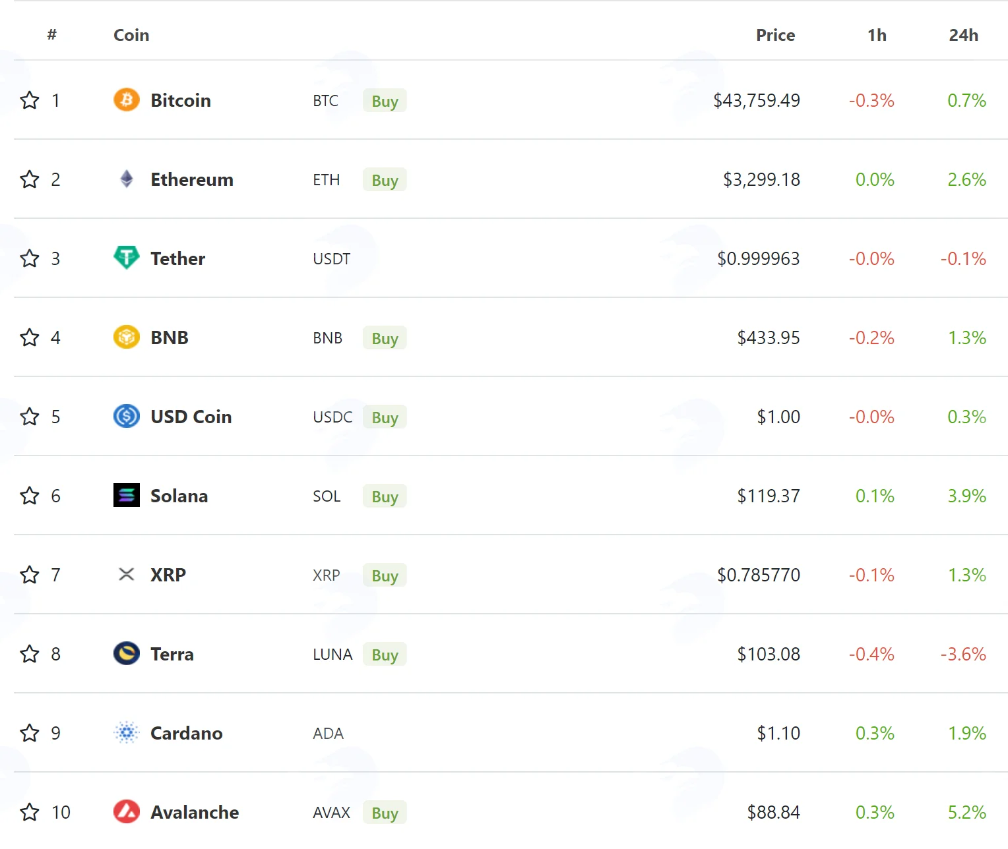Screen dimensions: 1008x849
Task: Open the Solana coin page link
Action: tap(179, 496)
